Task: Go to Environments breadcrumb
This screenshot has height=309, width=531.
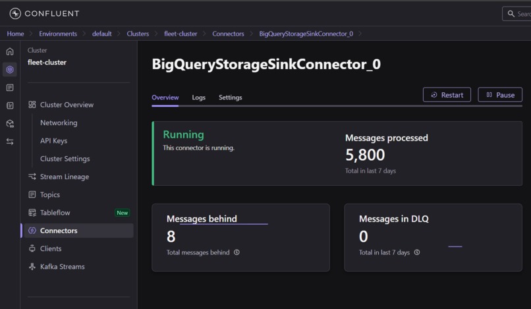Action: tap(58, 34)
